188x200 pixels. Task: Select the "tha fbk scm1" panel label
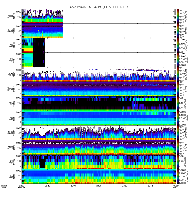[x=12, y=60]
